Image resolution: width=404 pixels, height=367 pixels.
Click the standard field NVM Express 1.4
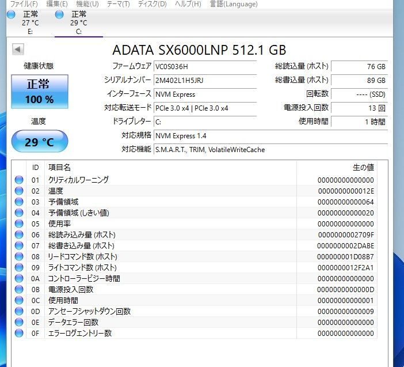coord(270,136)
